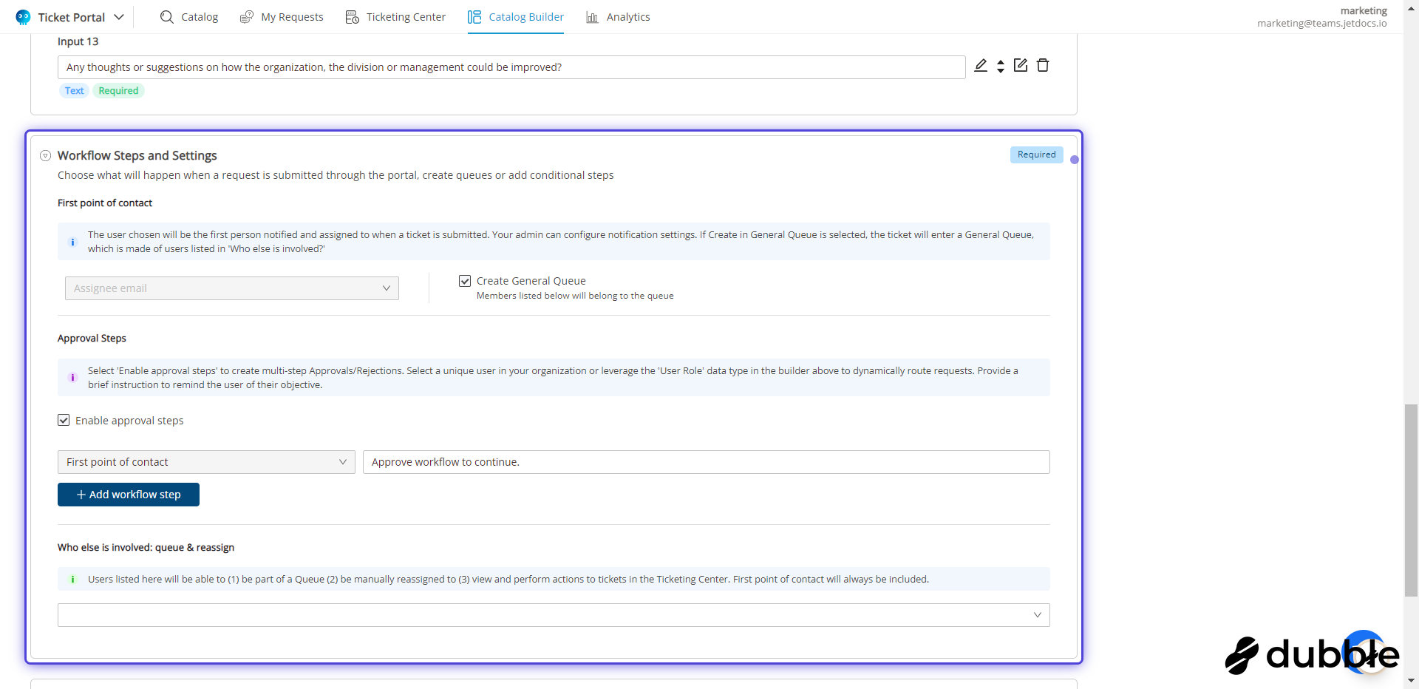
Task: Switch to the Analytics tab
Action: tap(618, 17)
